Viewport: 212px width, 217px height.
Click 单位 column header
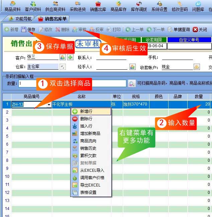(117, 96)
